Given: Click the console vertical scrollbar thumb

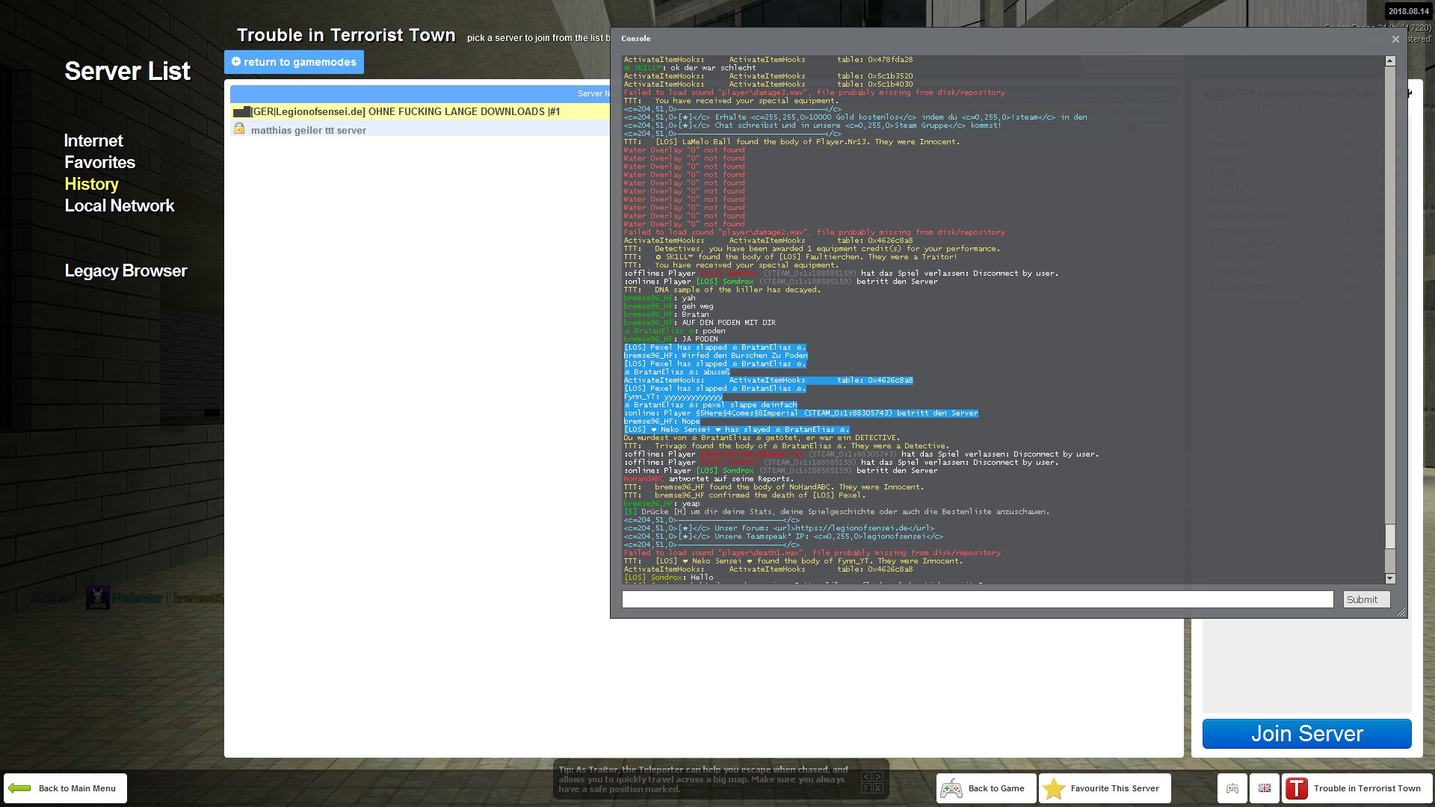Looking at the screenshot, I should point(1390,537).
